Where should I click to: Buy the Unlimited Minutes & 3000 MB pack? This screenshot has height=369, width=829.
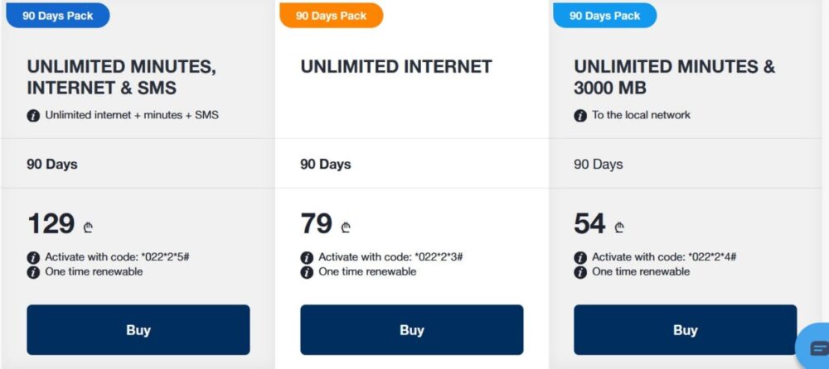(686, 330)
